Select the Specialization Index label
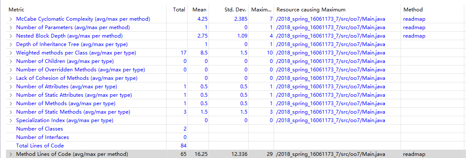 click(65, 120)
